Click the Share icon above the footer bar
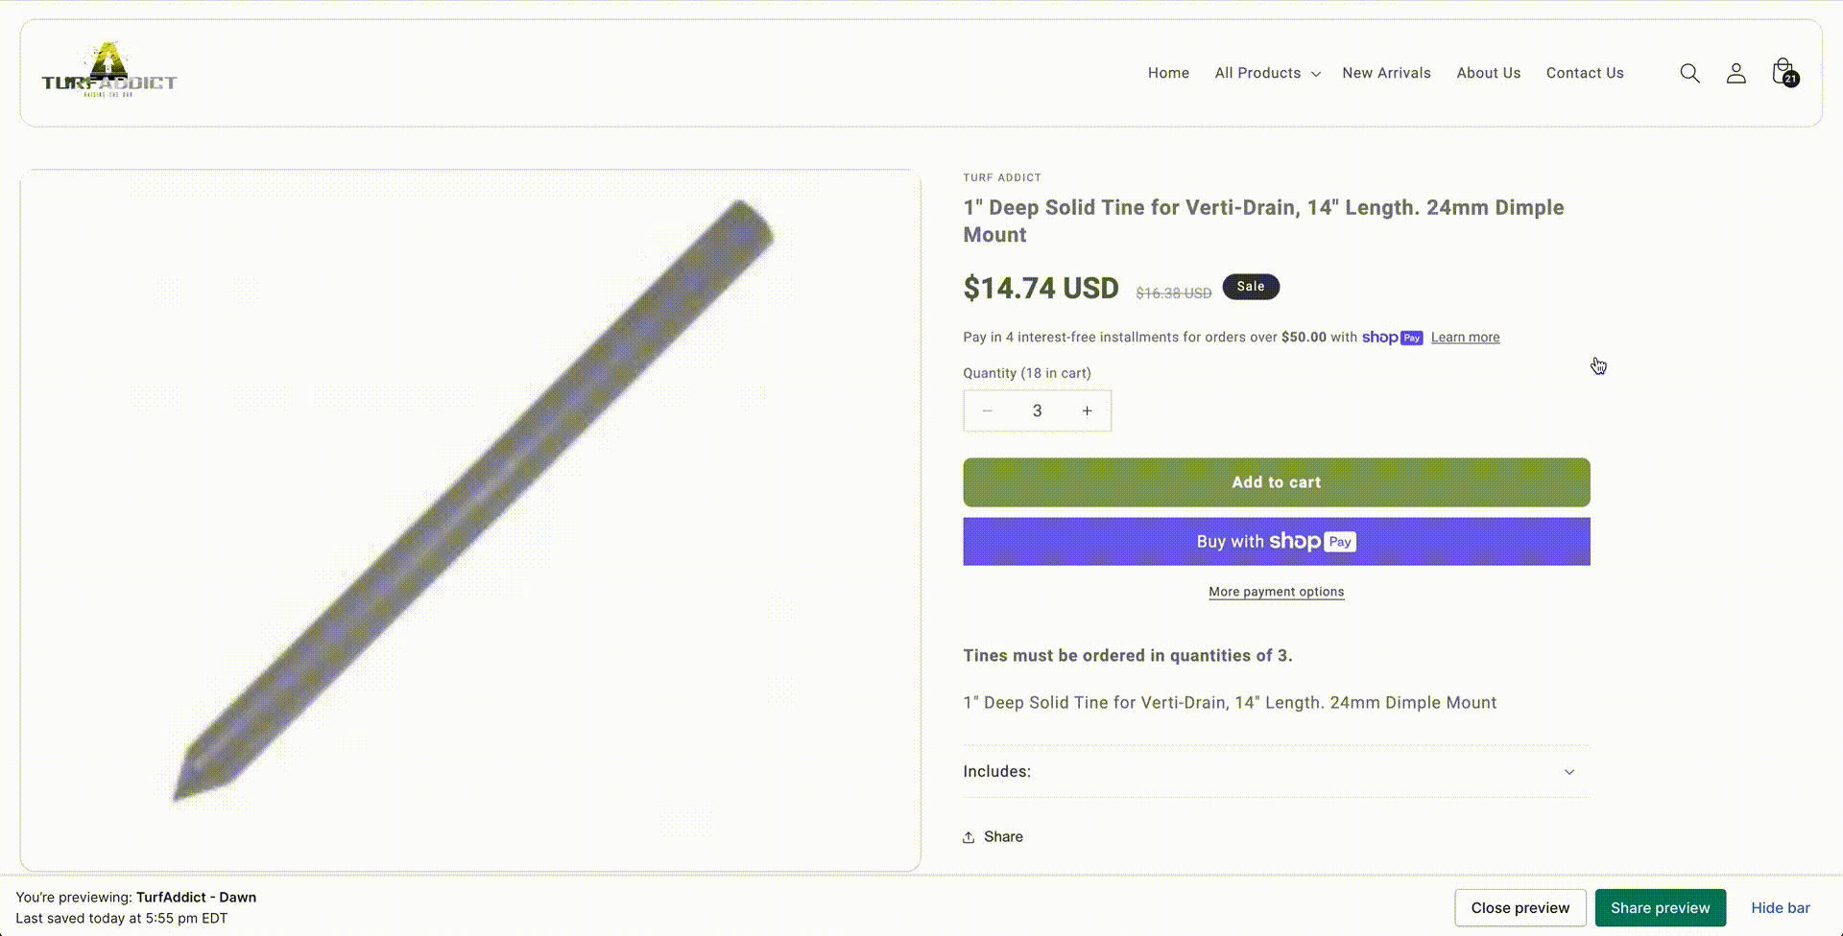The width and height of the screenshot is (1843, 936). click(969, 836)
